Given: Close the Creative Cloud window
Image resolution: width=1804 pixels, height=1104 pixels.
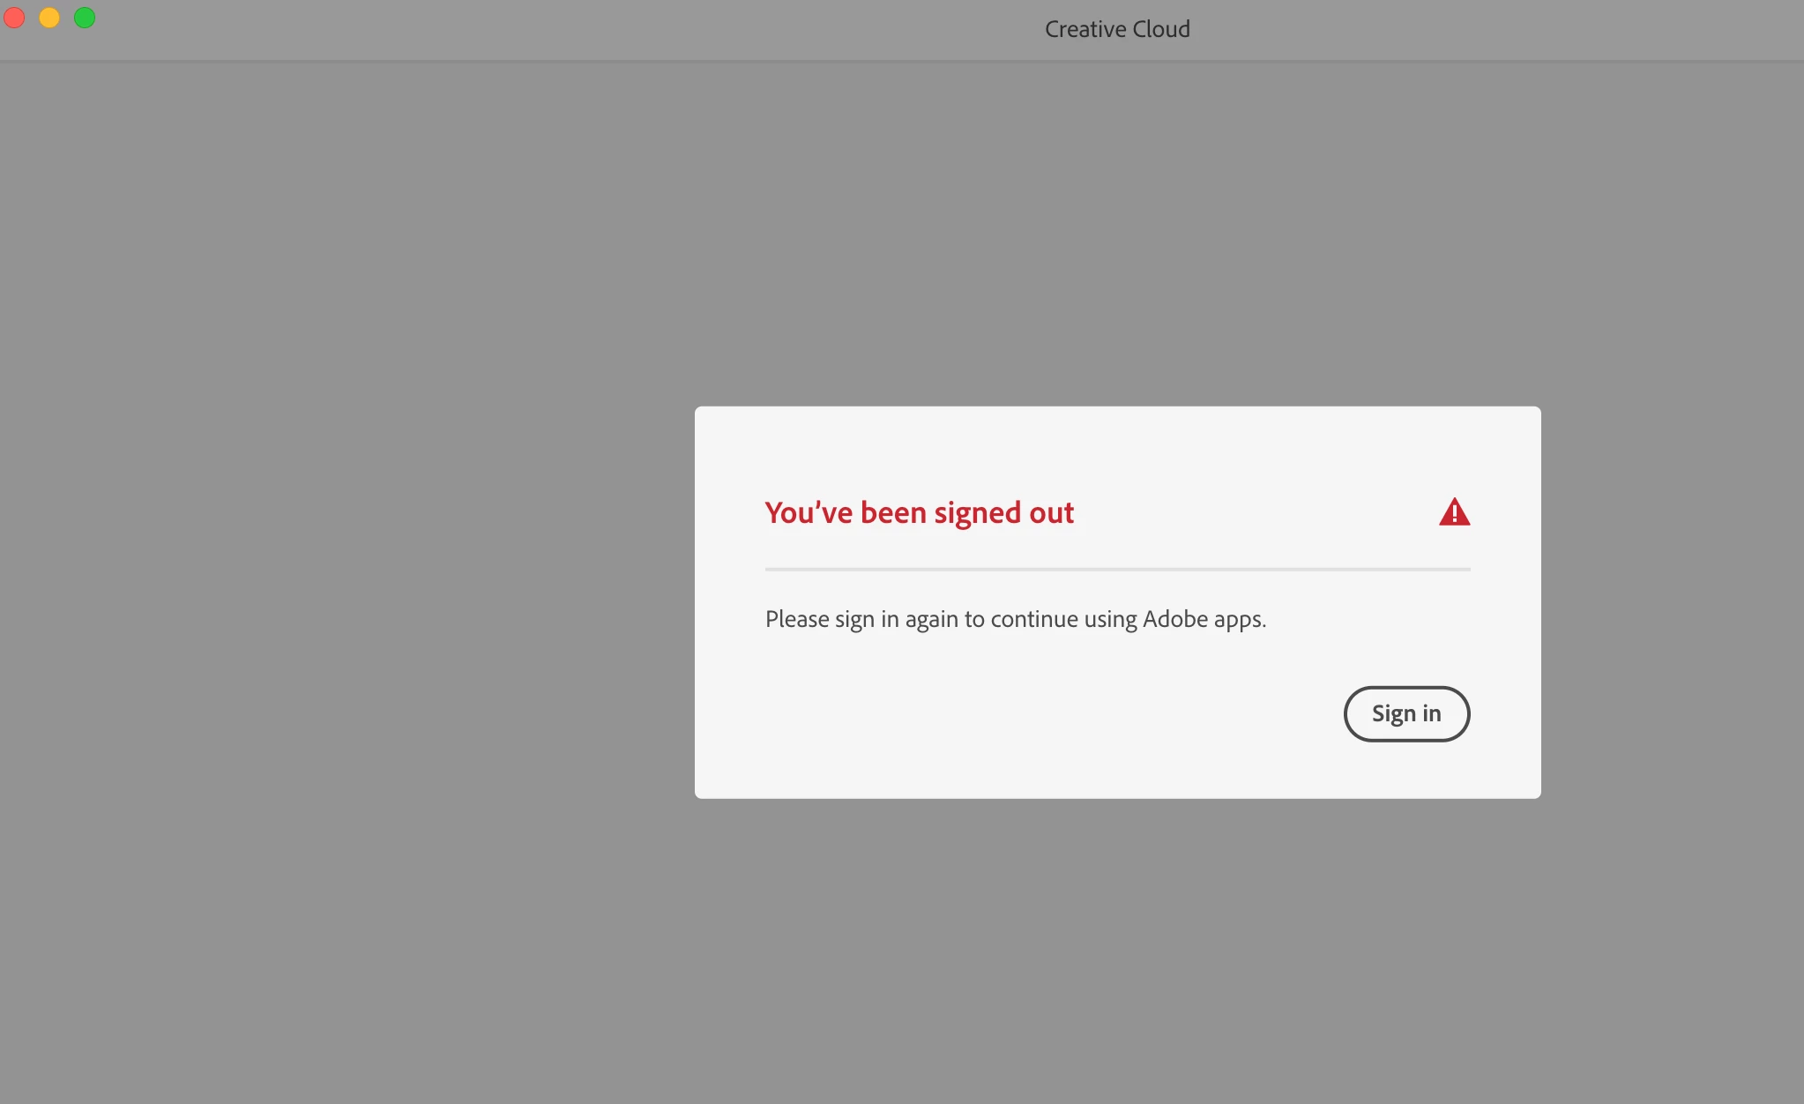Looking at the screenshot, I should (14, 18).
